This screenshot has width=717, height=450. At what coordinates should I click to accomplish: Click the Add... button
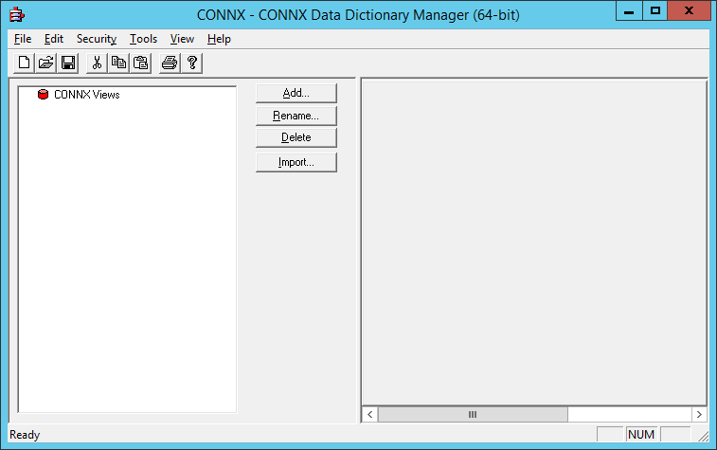click(296, 93)
